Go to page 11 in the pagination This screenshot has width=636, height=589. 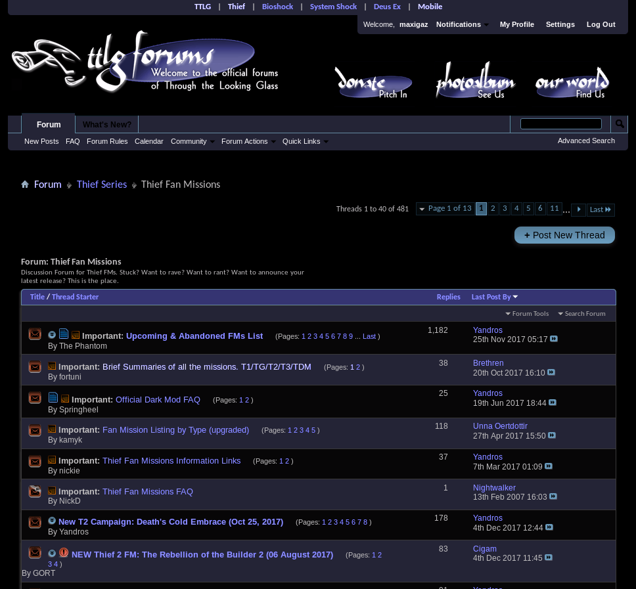pos(554,208)
